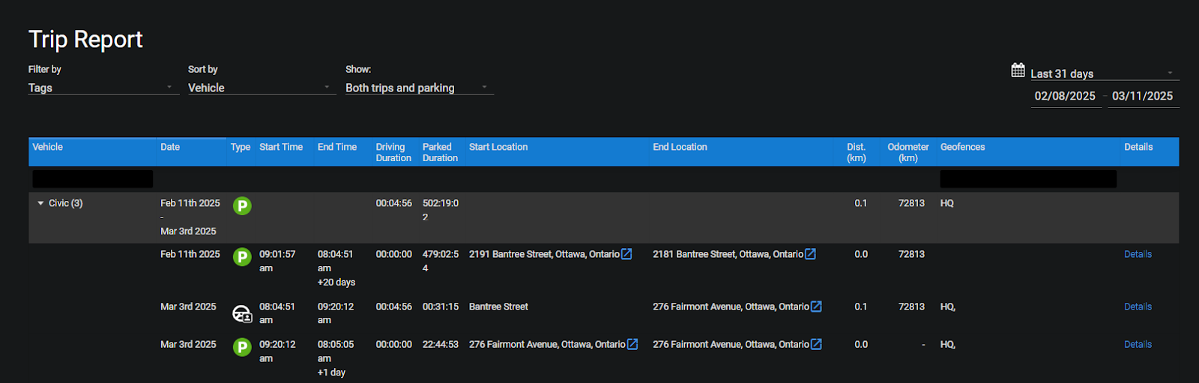Viewport: 1199px width, 383px height.
Task: Edit the start date field 02/08/2025
Action: click(1065, 96)
